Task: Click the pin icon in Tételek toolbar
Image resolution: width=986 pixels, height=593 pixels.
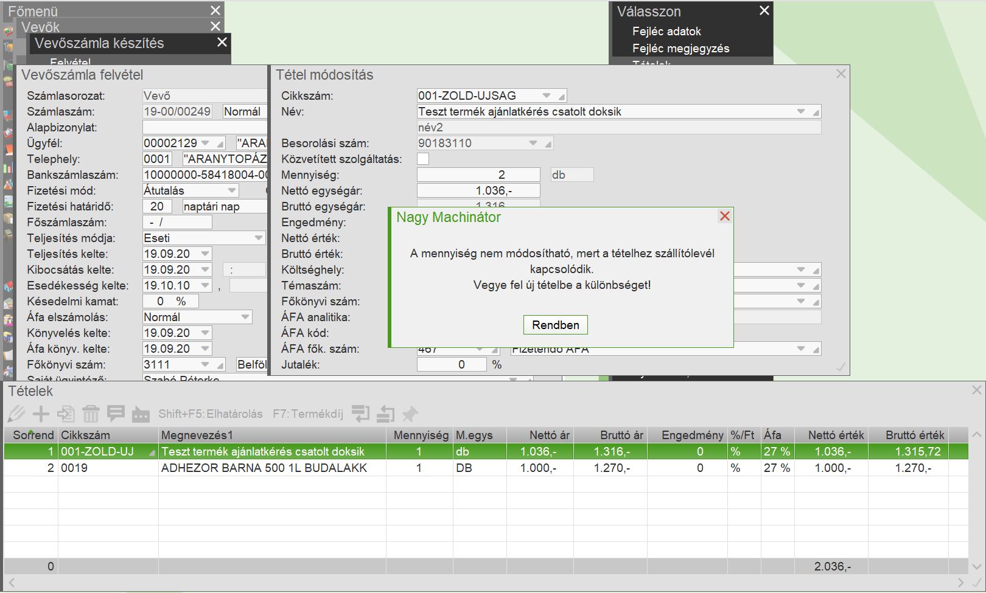Action: pos(410,414)
